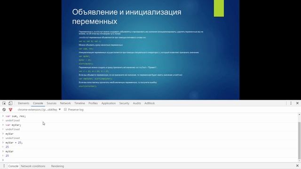Open the Timeline tab
The width and height of the screenshot is (301, 169).
[x=79, y=103]
